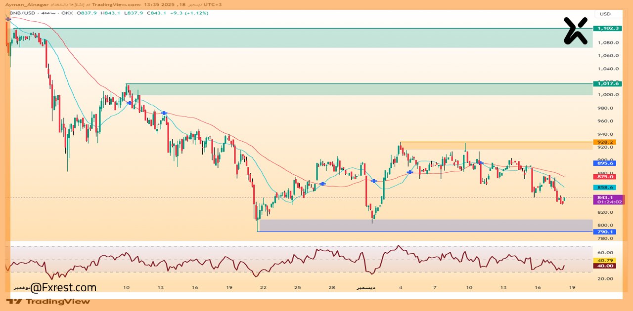Click the BNB/USD symbol title
Screen dimensions: 633x311
(x=23, y=13)
